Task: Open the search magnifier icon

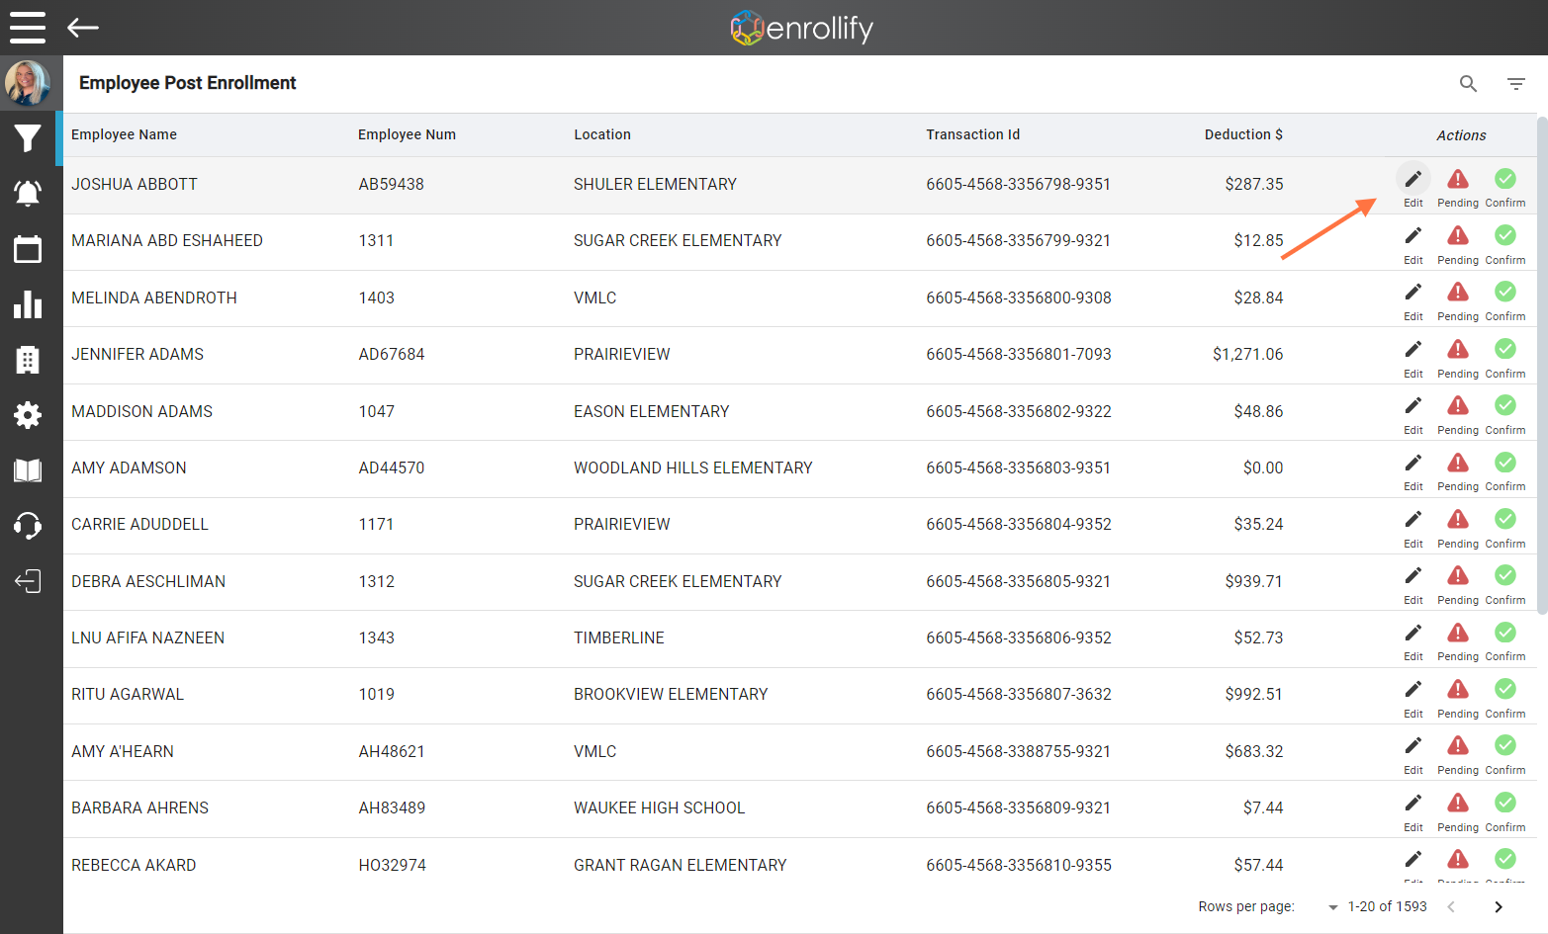Action: (1469, 84)
